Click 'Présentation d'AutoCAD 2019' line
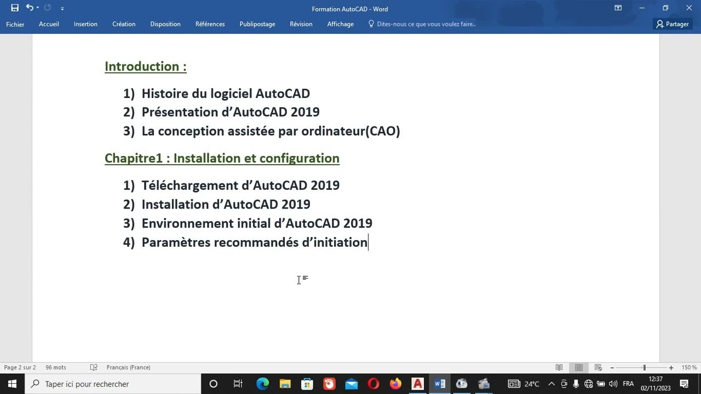701x394 pixels. tap(231, 112)
